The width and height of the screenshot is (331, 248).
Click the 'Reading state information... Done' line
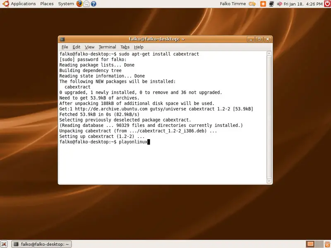click(102, 76)
